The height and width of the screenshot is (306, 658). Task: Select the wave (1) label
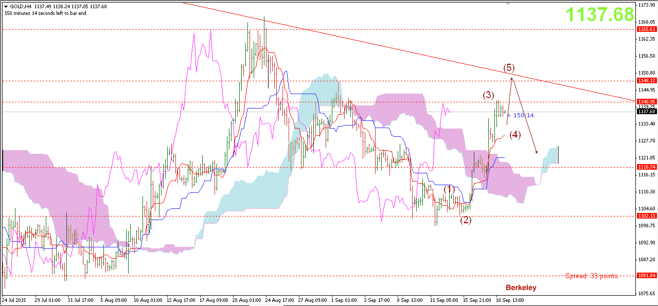click(449, 189)
